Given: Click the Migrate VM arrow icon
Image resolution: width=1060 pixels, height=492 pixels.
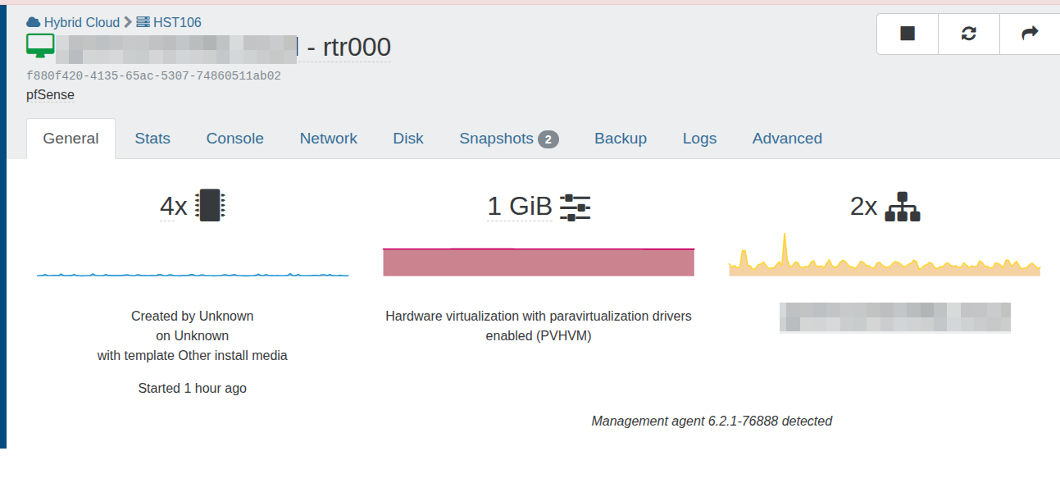Looking at the screenshot, I should 1030,34.
